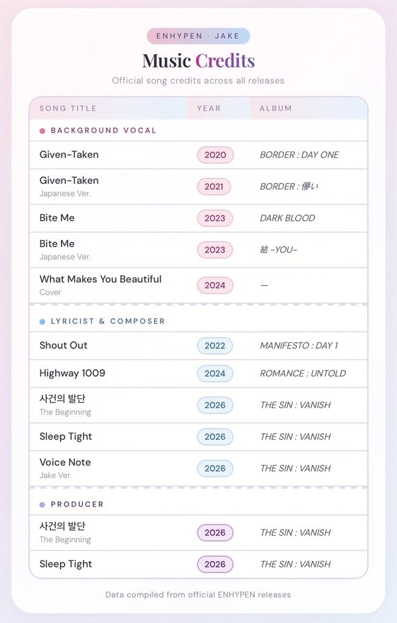Click the 2021 badge for Given-Taken Japanese Ver.
Screen dimensions: 397x623
[x=214, y=187]
